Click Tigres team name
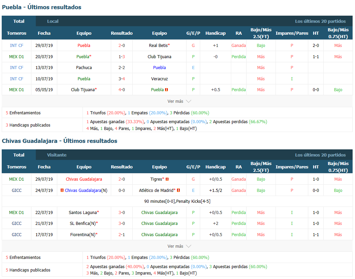 pos(156,179)
